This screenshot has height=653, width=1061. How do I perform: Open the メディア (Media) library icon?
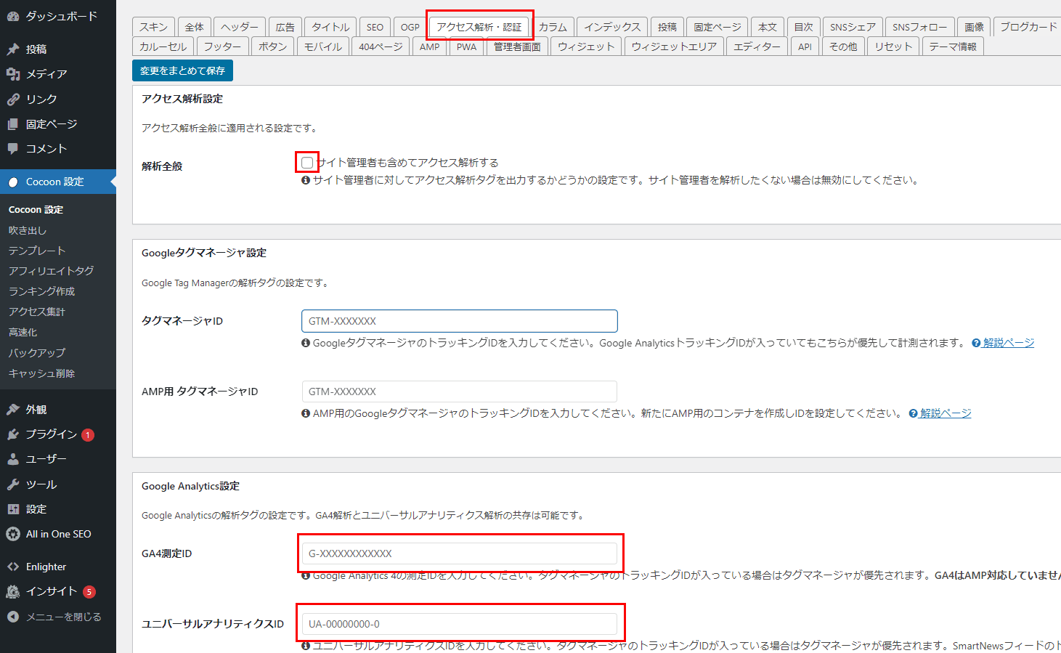(15, 73)
